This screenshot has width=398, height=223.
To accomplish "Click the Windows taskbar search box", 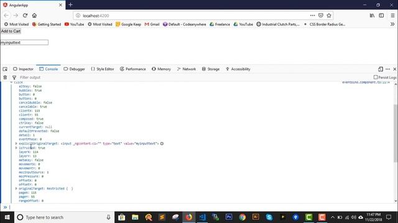I will (x=64, y=217).
